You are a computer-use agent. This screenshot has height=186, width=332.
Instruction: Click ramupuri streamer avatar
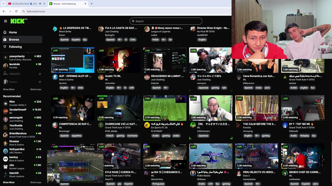click(x=193, y=77)
